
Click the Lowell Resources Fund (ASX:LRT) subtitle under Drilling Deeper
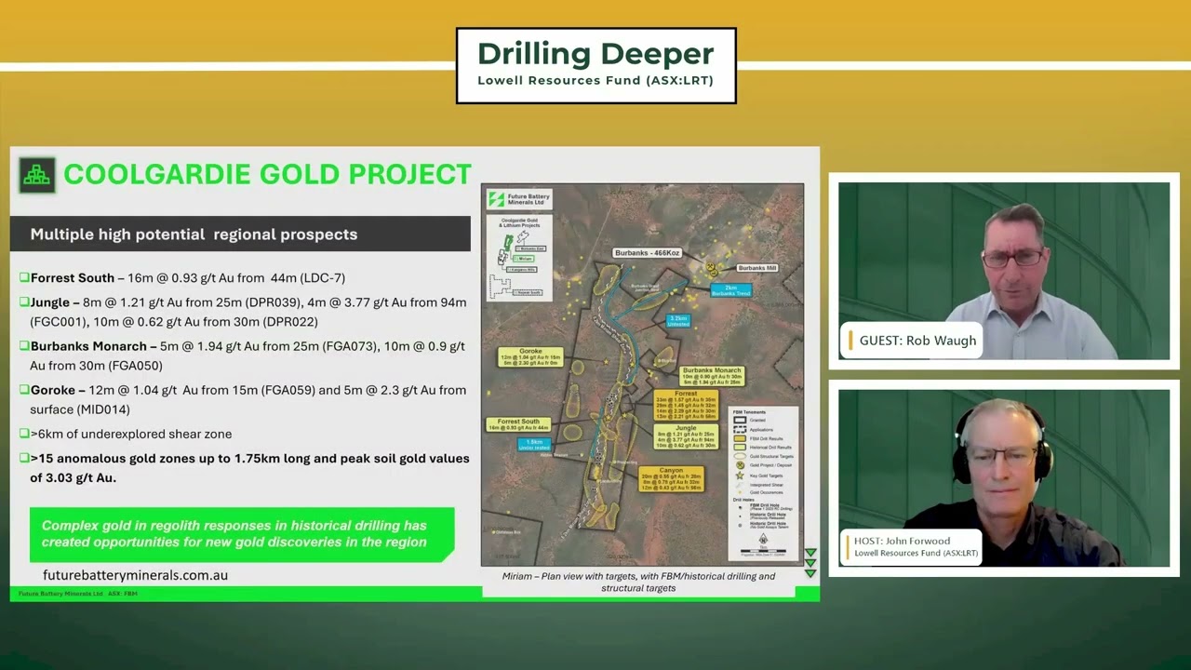[595, 81]
